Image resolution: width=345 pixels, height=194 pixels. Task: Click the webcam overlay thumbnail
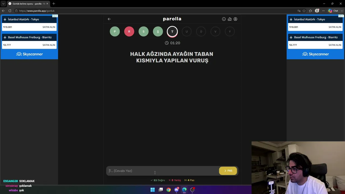(298, 168)
